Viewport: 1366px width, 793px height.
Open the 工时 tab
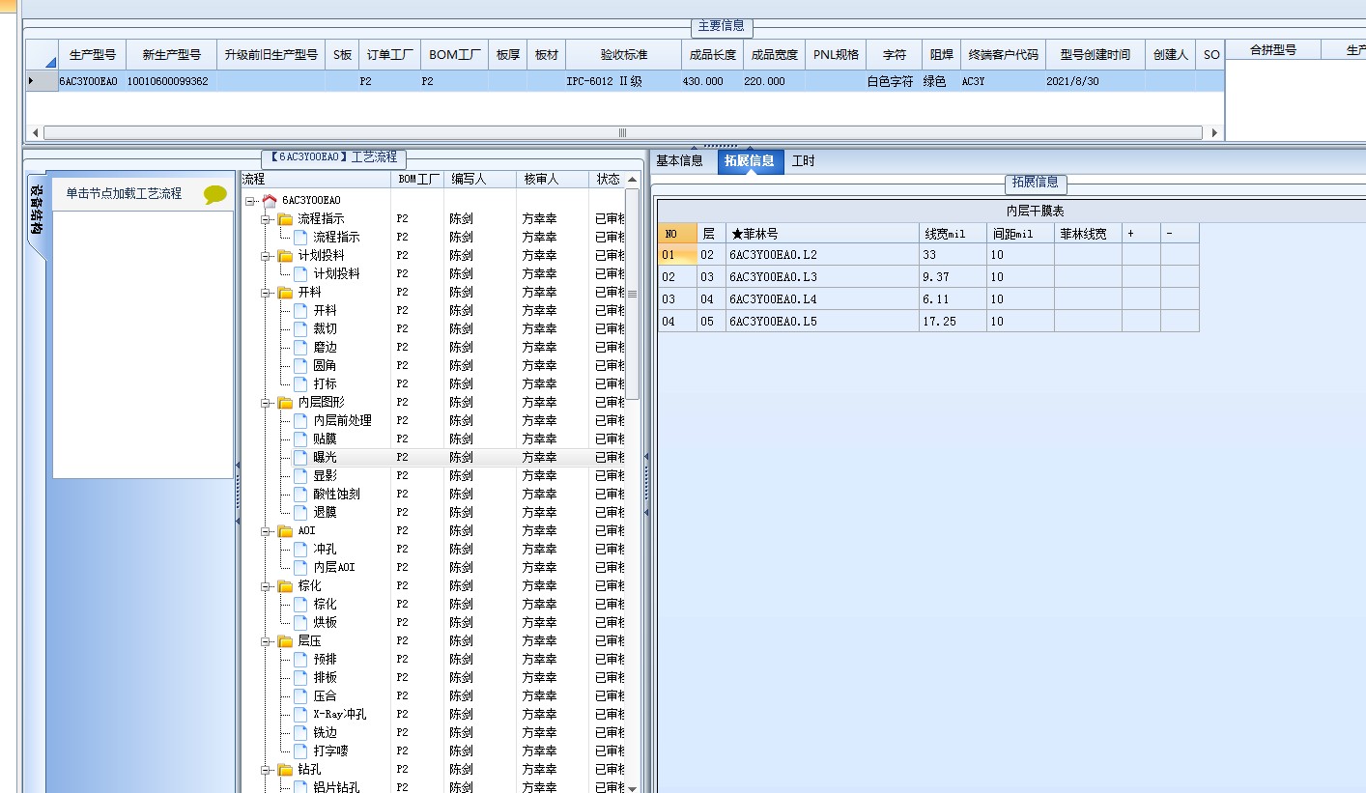(804, 160)
